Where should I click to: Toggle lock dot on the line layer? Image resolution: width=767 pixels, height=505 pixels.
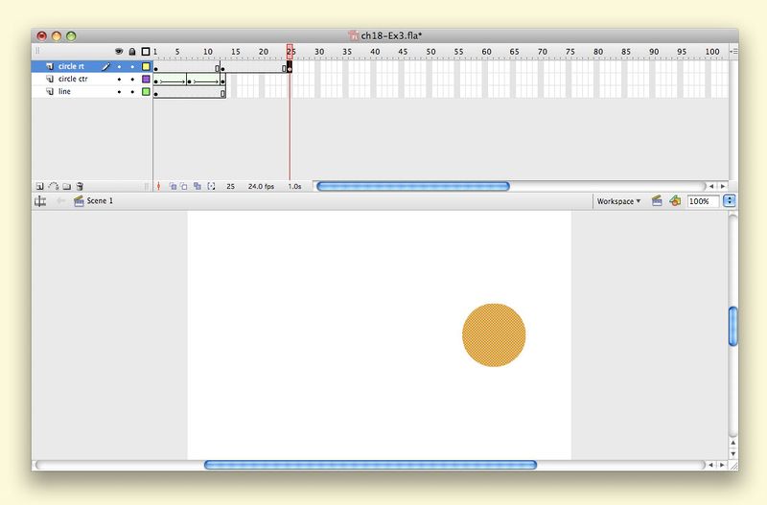[x=131, y=92]
